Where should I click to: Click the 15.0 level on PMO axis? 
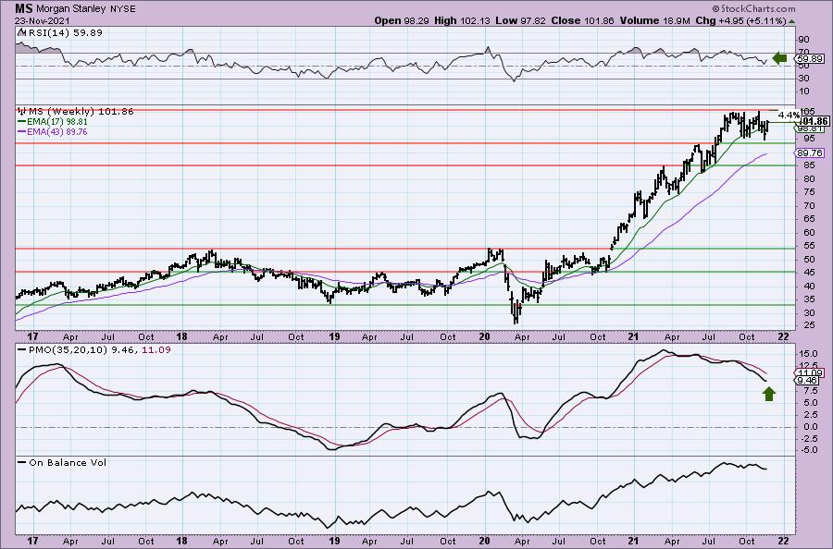coord(807,353)
